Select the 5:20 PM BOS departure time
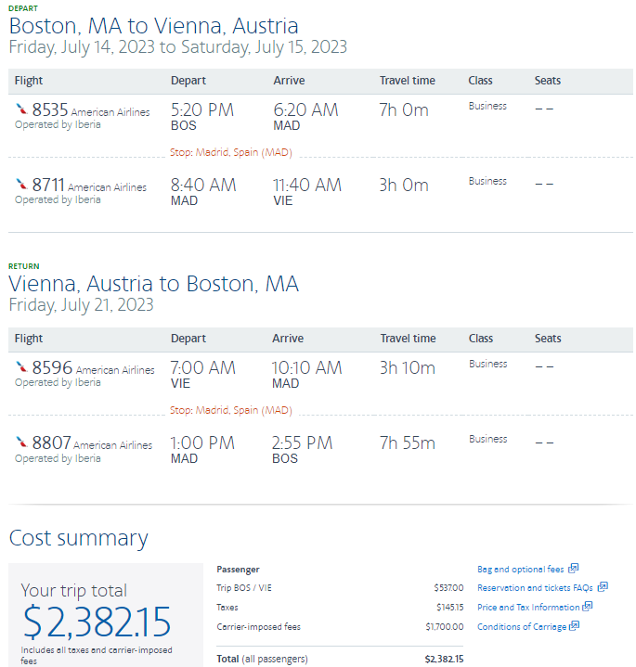This screenshot has height=667, width=636. (x=202, y=110)
